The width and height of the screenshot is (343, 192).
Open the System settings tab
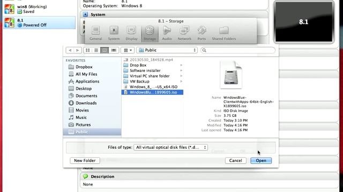coord(114,33)
